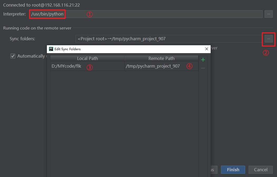Viewport: 277px width, 177px height.
Task: Open sync folder settings via the ellipsis icon
Action: pos(269,38)
